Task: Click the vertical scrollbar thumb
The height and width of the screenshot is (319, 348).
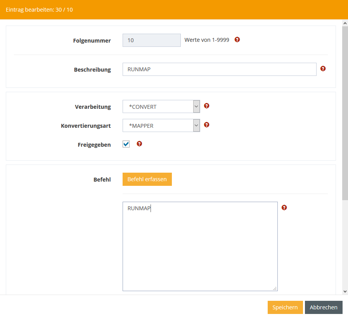Action: (x=345, y=113)
